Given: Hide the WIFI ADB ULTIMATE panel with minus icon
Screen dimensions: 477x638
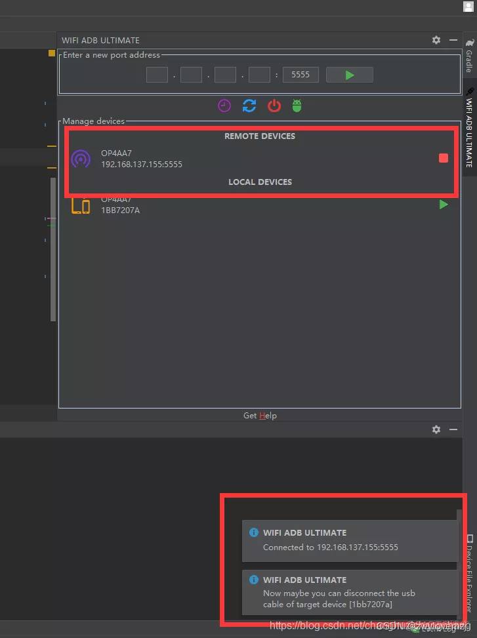Looking at the screenshot, I should [x=453, y=40].
